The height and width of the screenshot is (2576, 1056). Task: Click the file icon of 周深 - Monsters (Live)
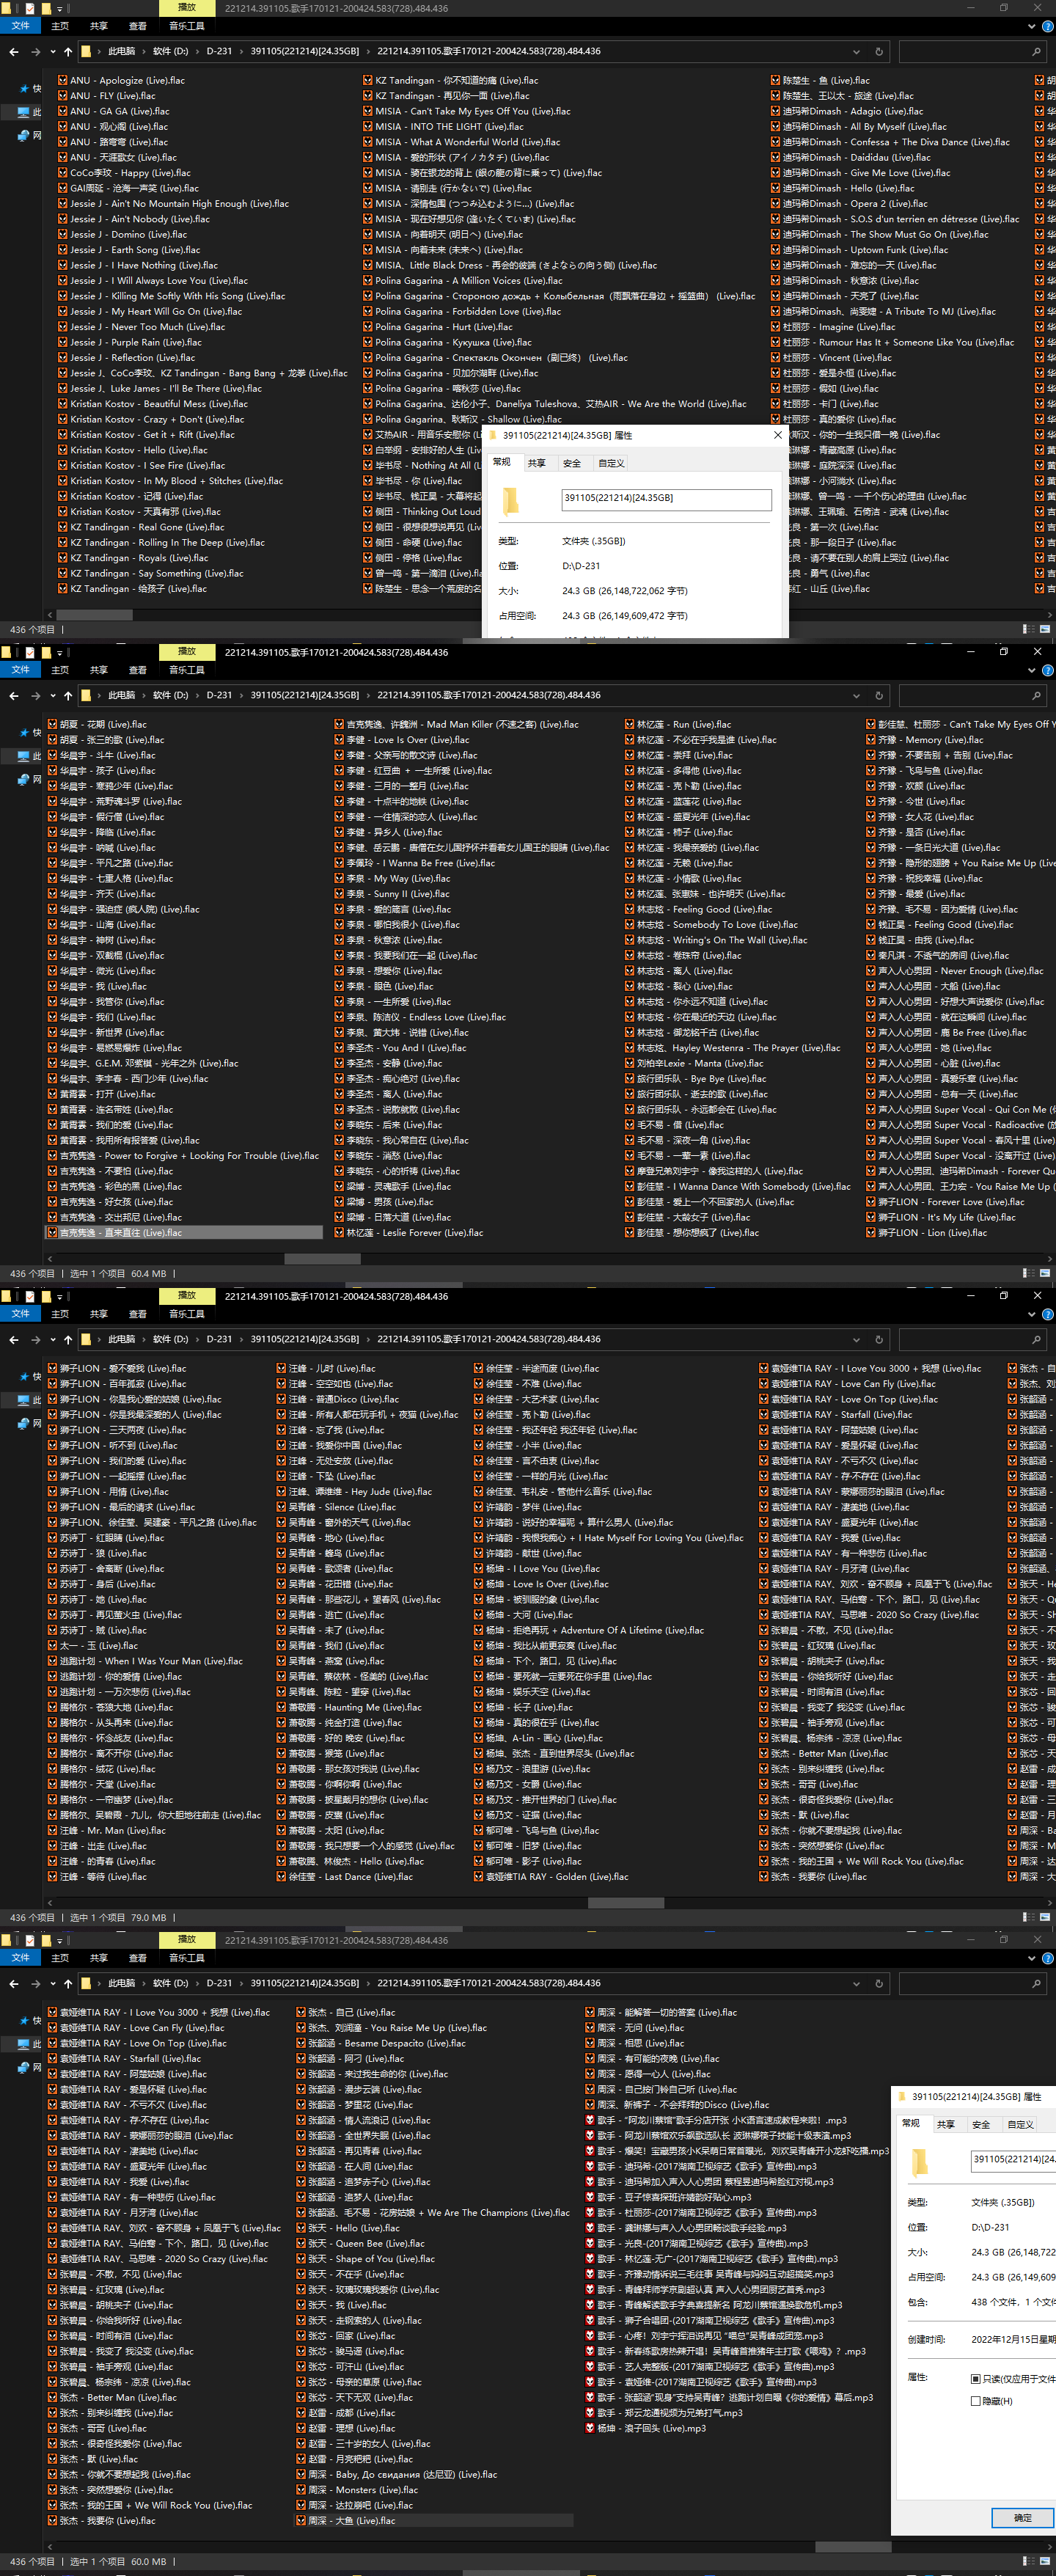point(301,2490)
